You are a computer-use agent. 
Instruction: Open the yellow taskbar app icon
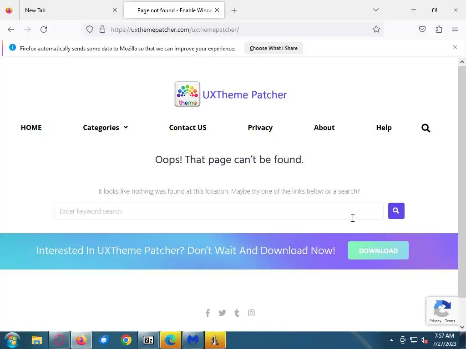[215, 340]
